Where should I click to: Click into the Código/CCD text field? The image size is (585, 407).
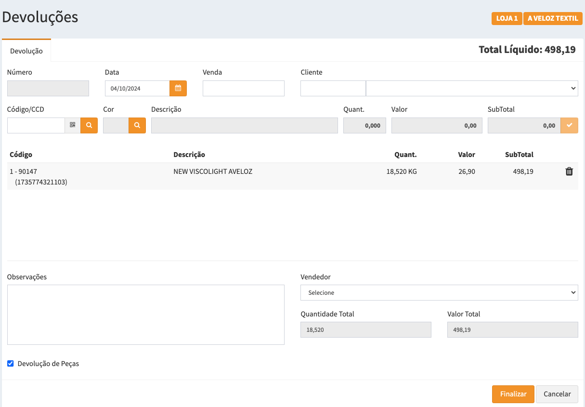tap(36, 125)
